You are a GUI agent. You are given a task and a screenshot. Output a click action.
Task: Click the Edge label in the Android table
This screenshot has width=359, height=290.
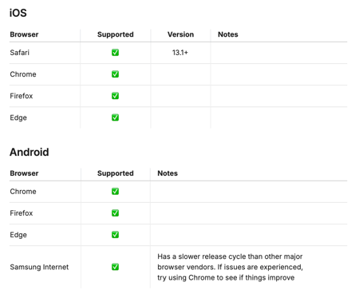18,235
